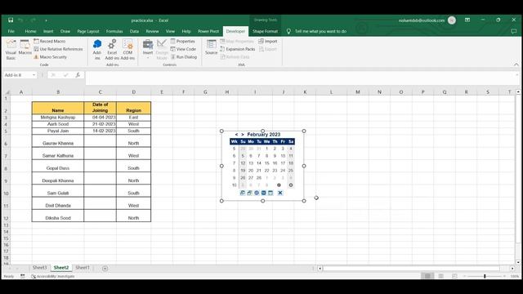Open control Properties

[x=182, y=41]
